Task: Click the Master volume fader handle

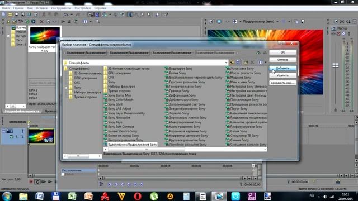Action: [335, 65]
